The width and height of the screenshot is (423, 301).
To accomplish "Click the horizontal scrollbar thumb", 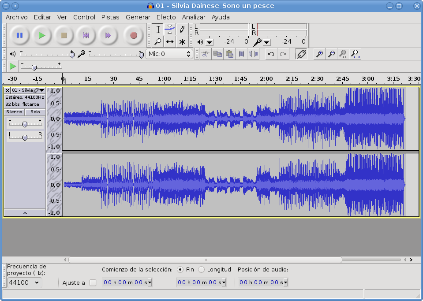I will tap(205, 260).
